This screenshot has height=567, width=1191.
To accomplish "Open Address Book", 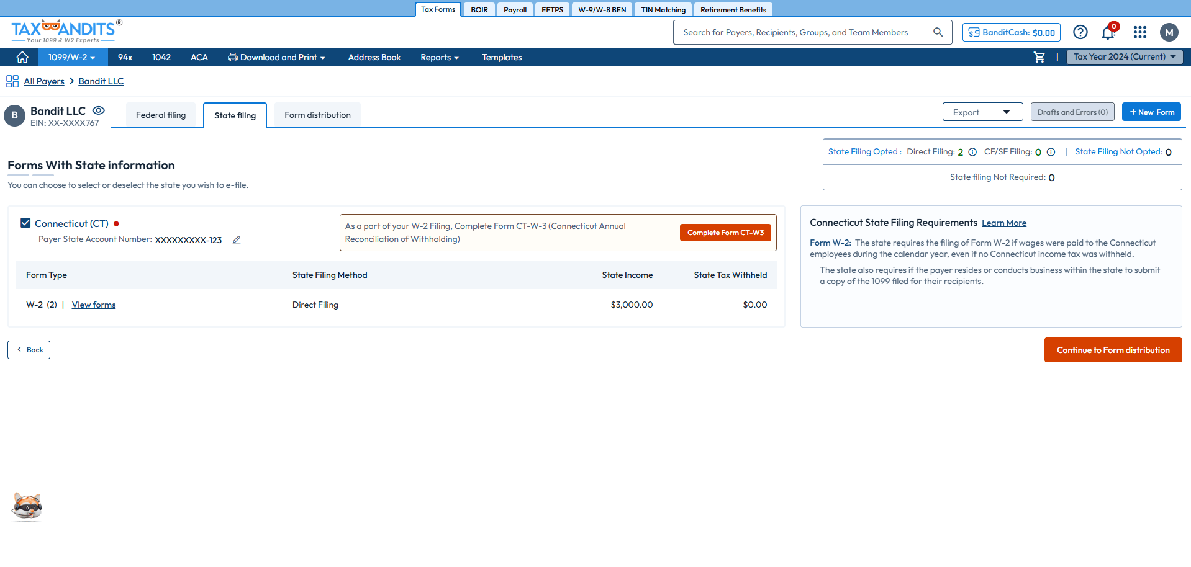I will (x=374, y=57).
